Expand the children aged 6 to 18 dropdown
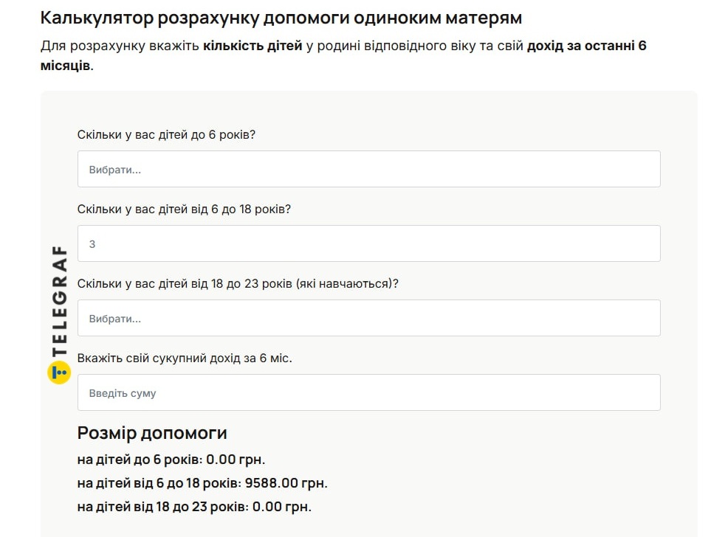 tap(368, 244)
